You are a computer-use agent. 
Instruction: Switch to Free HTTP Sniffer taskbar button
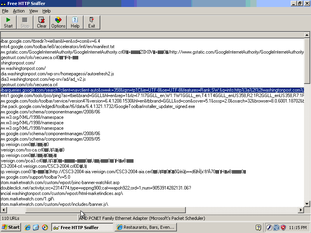coord(82,228)
